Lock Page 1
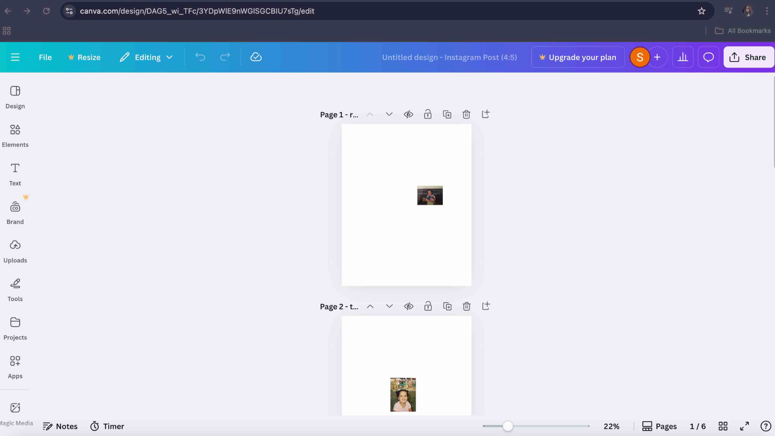The height and width of the screenshot is (436, 775). click(428, 114)
